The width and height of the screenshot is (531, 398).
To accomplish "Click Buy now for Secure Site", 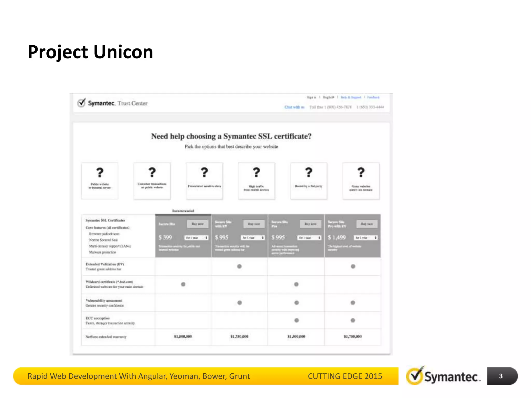I will pos(198,224).
